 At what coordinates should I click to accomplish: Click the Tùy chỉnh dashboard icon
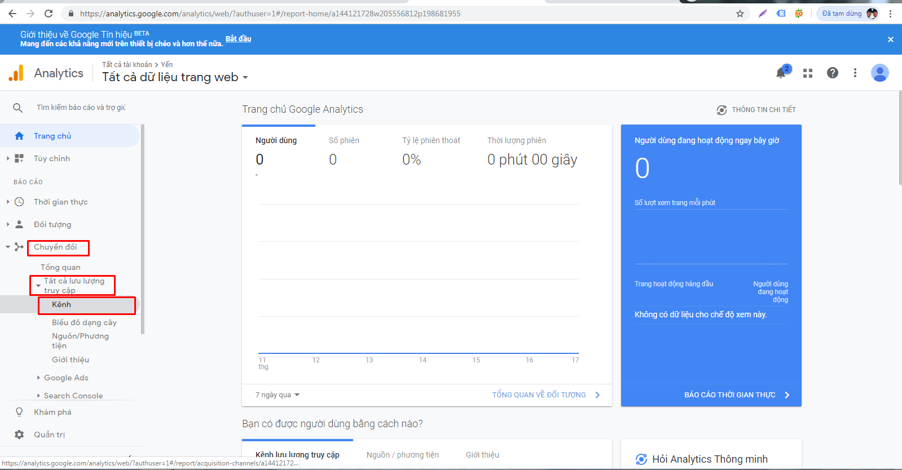point(19,158)
